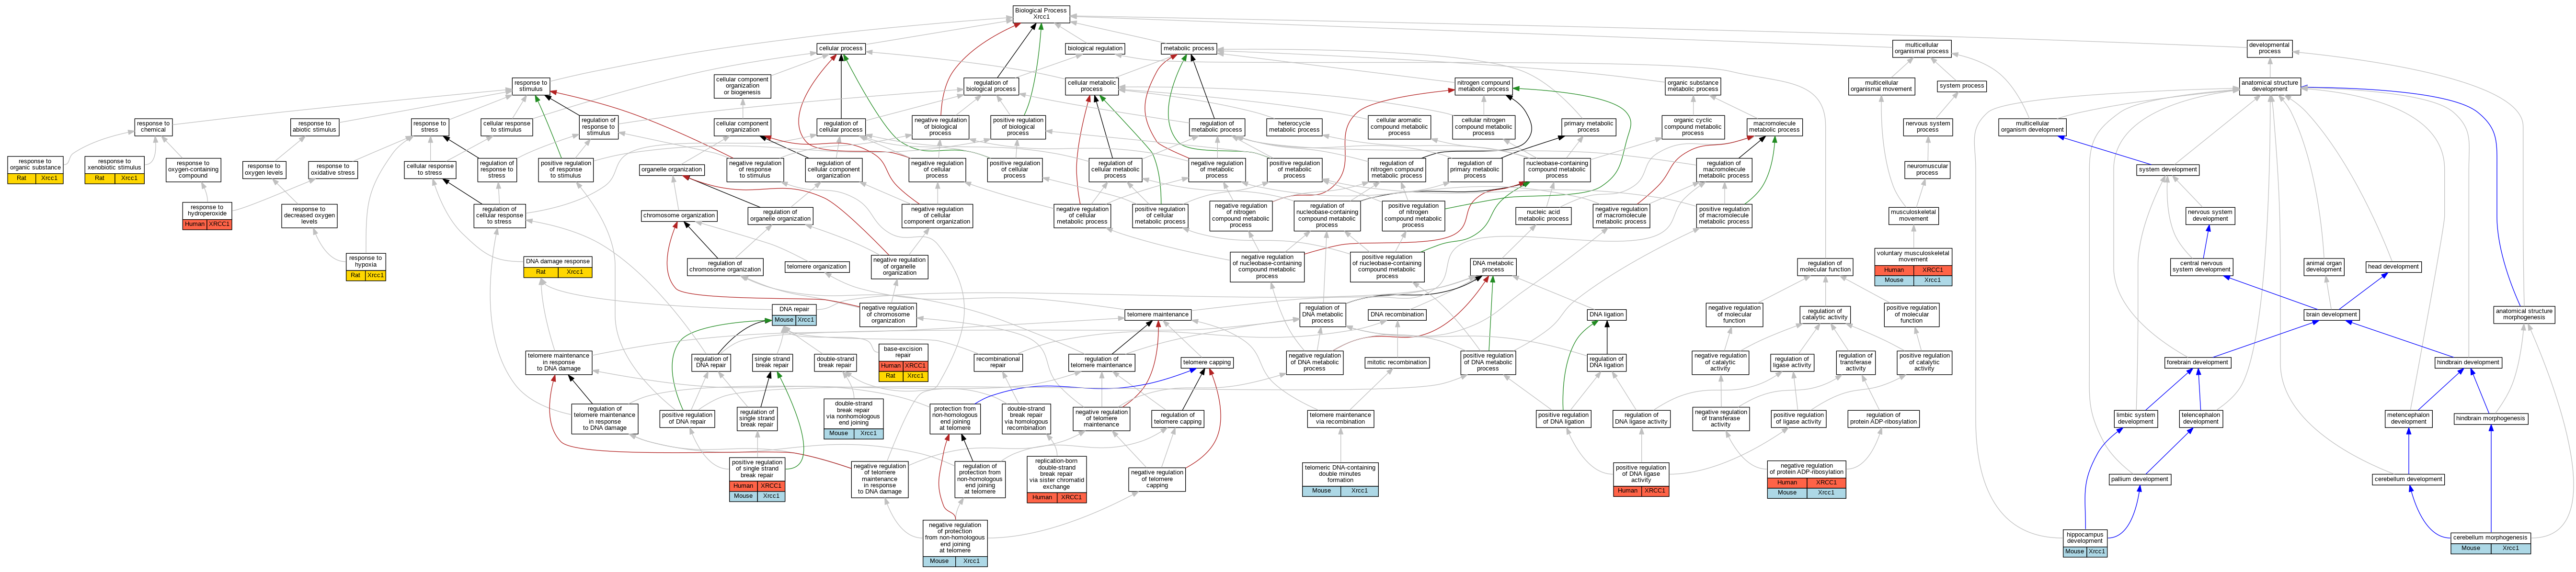Select the 'response to stimulus' node
Image resolution: width=2576 pixels, height=572 pixels.
point(530,86)
